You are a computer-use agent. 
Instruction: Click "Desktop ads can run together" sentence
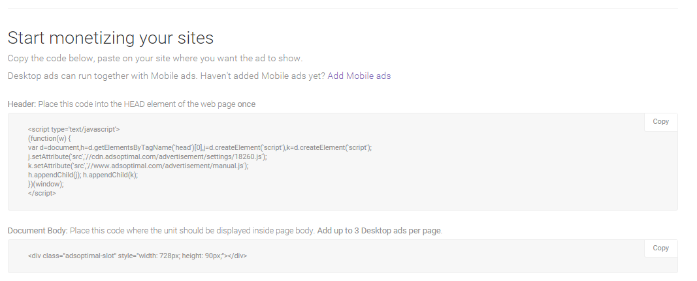(166, 76)
